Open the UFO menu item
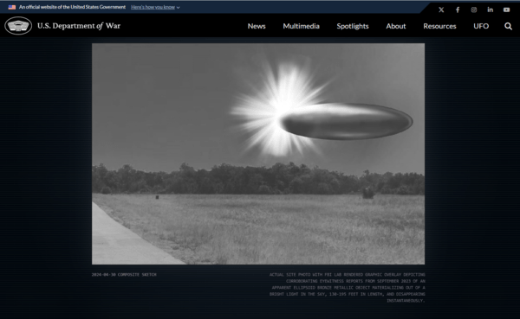 click(x=481, y=26)
